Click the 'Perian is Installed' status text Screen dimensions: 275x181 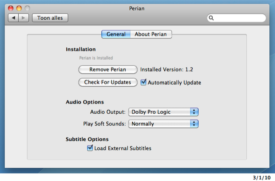96,58
